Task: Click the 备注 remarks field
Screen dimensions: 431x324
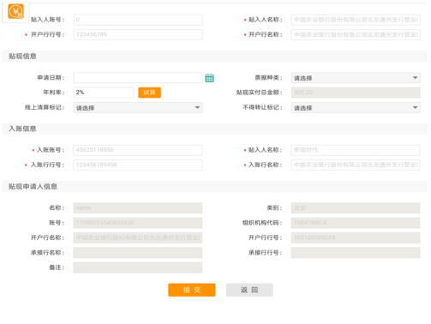Action: (x=138, y=267)
